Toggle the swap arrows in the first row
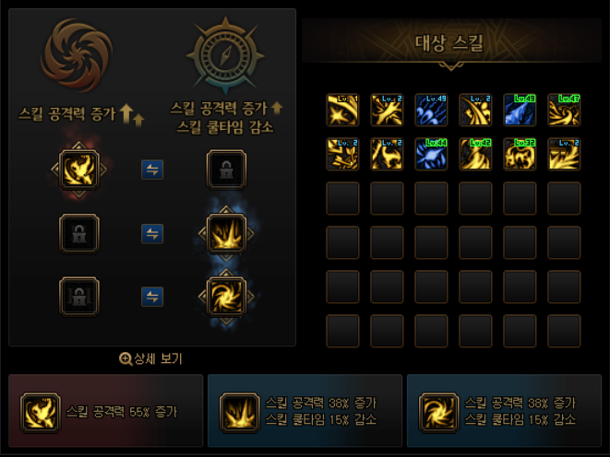Screen dimensions: 610x457 click(x=152, y=170)
